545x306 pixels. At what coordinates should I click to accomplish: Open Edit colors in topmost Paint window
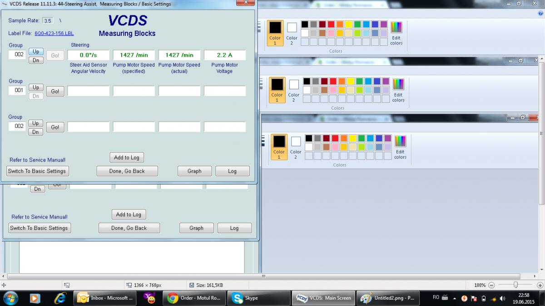coord(396,33)
